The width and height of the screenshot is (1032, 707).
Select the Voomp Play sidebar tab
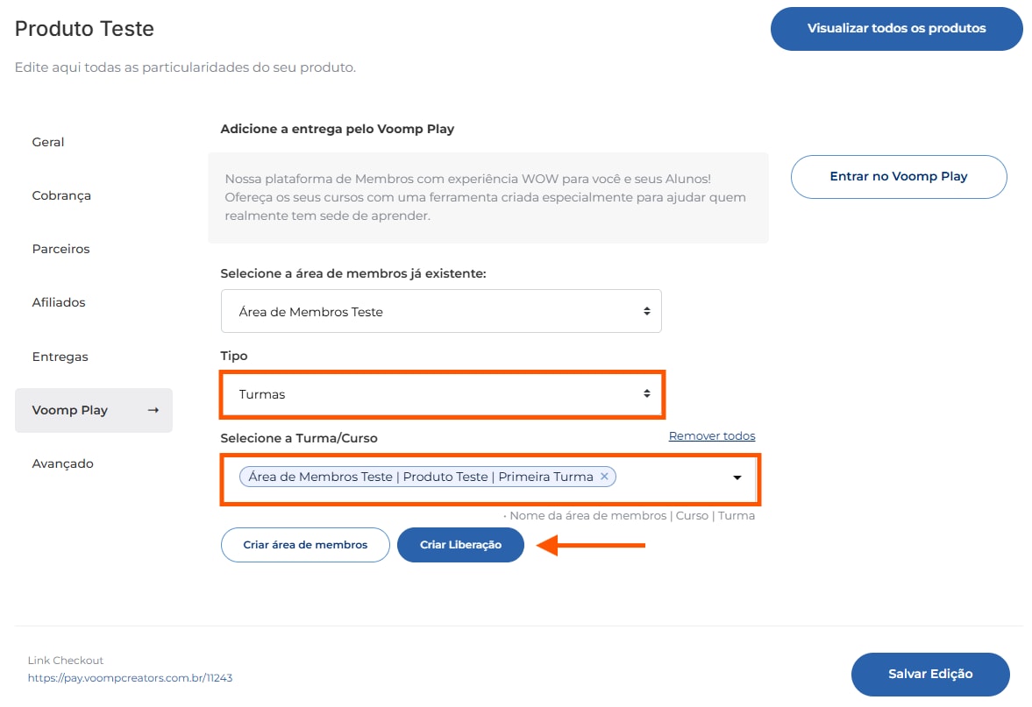tap(70, 410)
